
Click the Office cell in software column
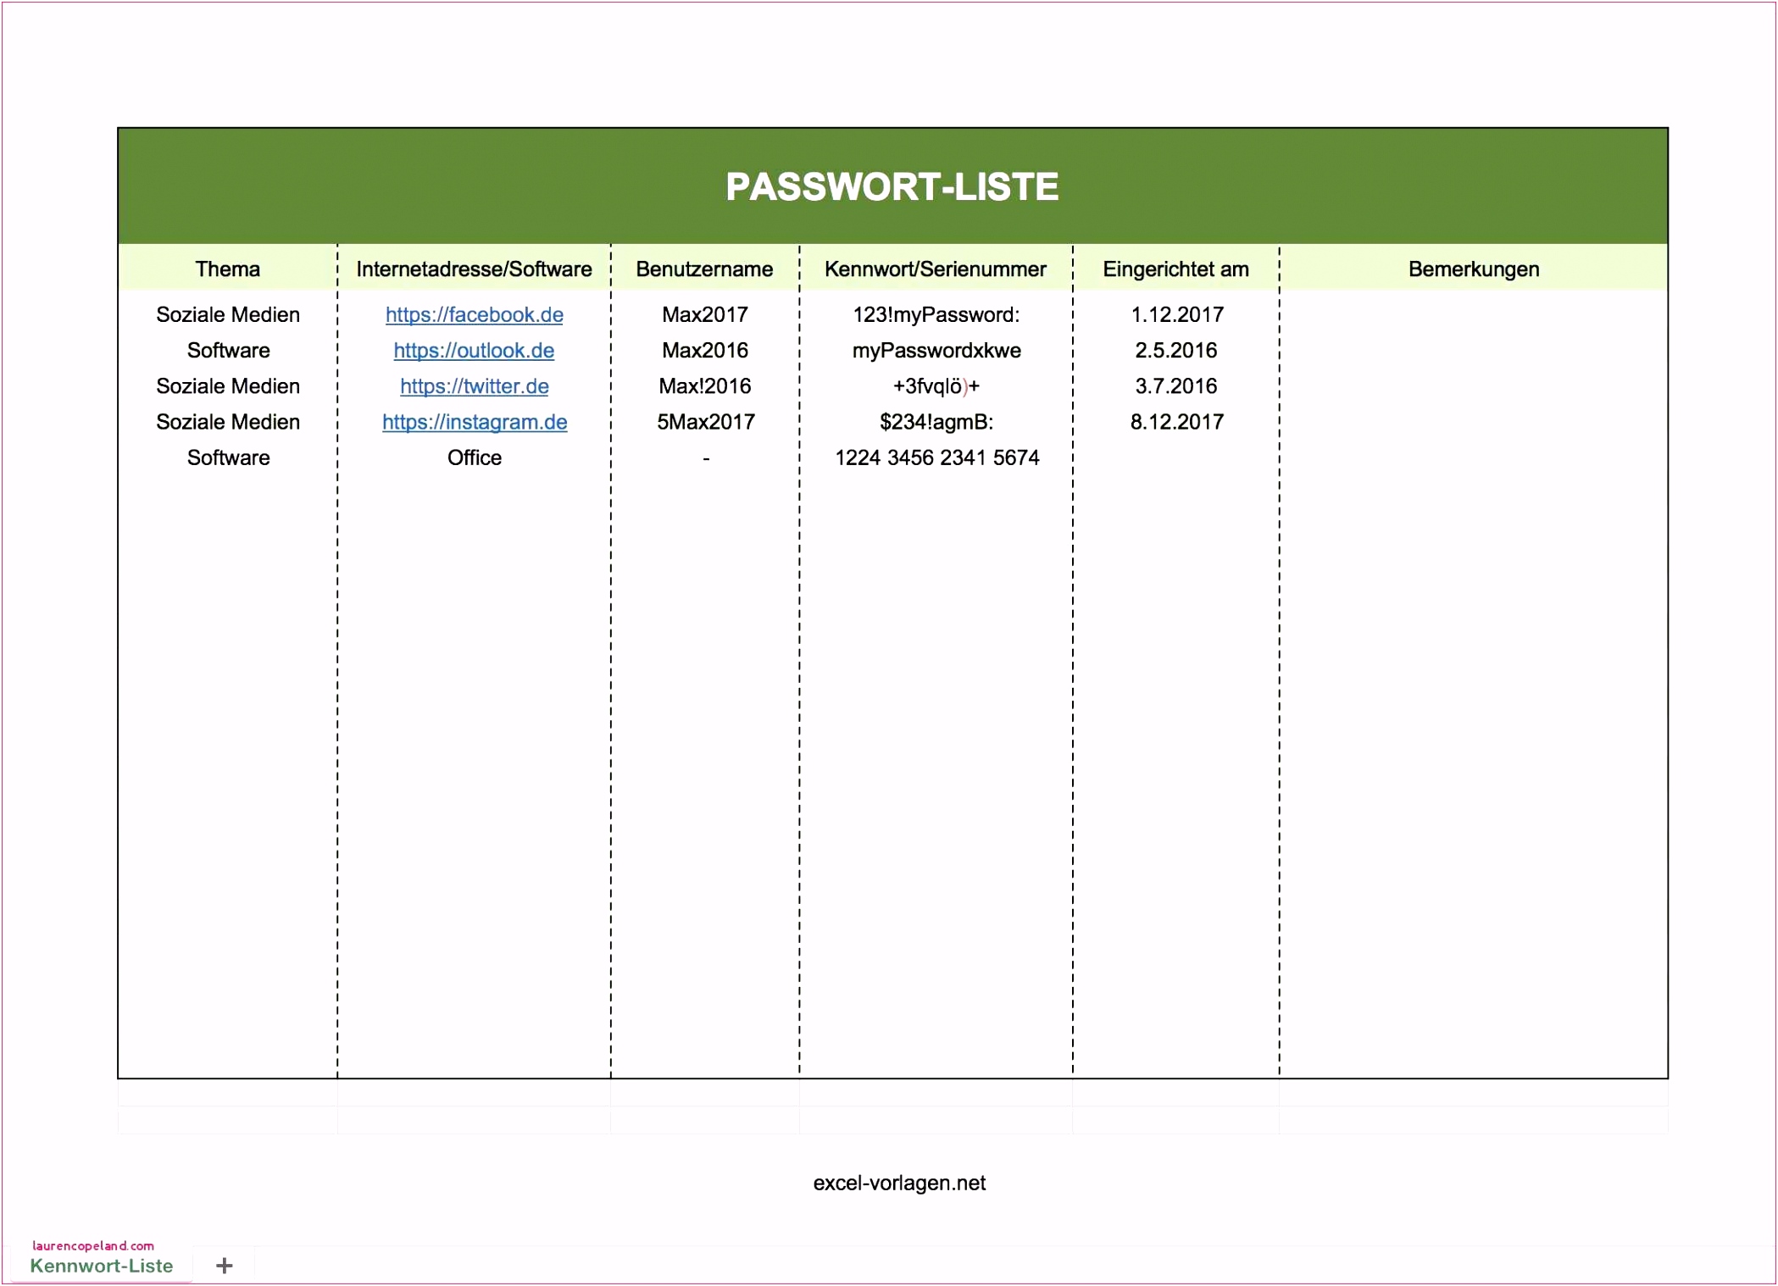click(x=474, y=458)
